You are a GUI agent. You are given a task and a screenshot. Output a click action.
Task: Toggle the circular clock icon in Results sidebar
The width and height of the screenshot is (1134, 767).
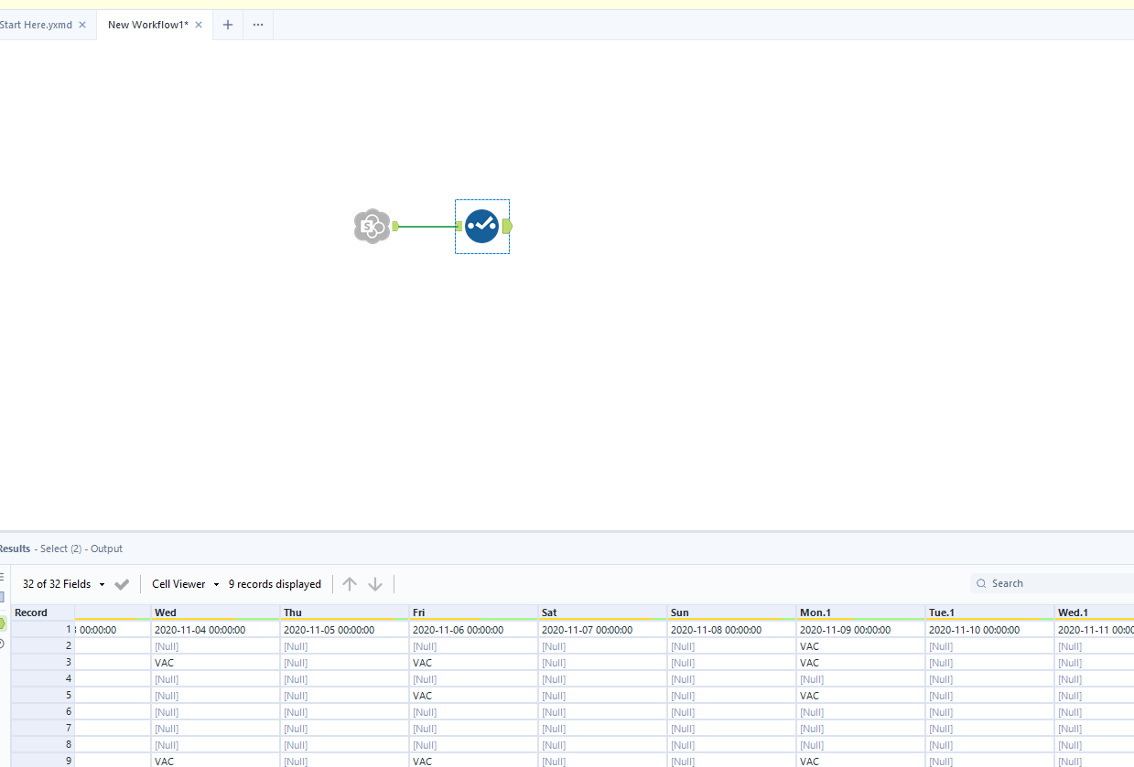[3, 640]
